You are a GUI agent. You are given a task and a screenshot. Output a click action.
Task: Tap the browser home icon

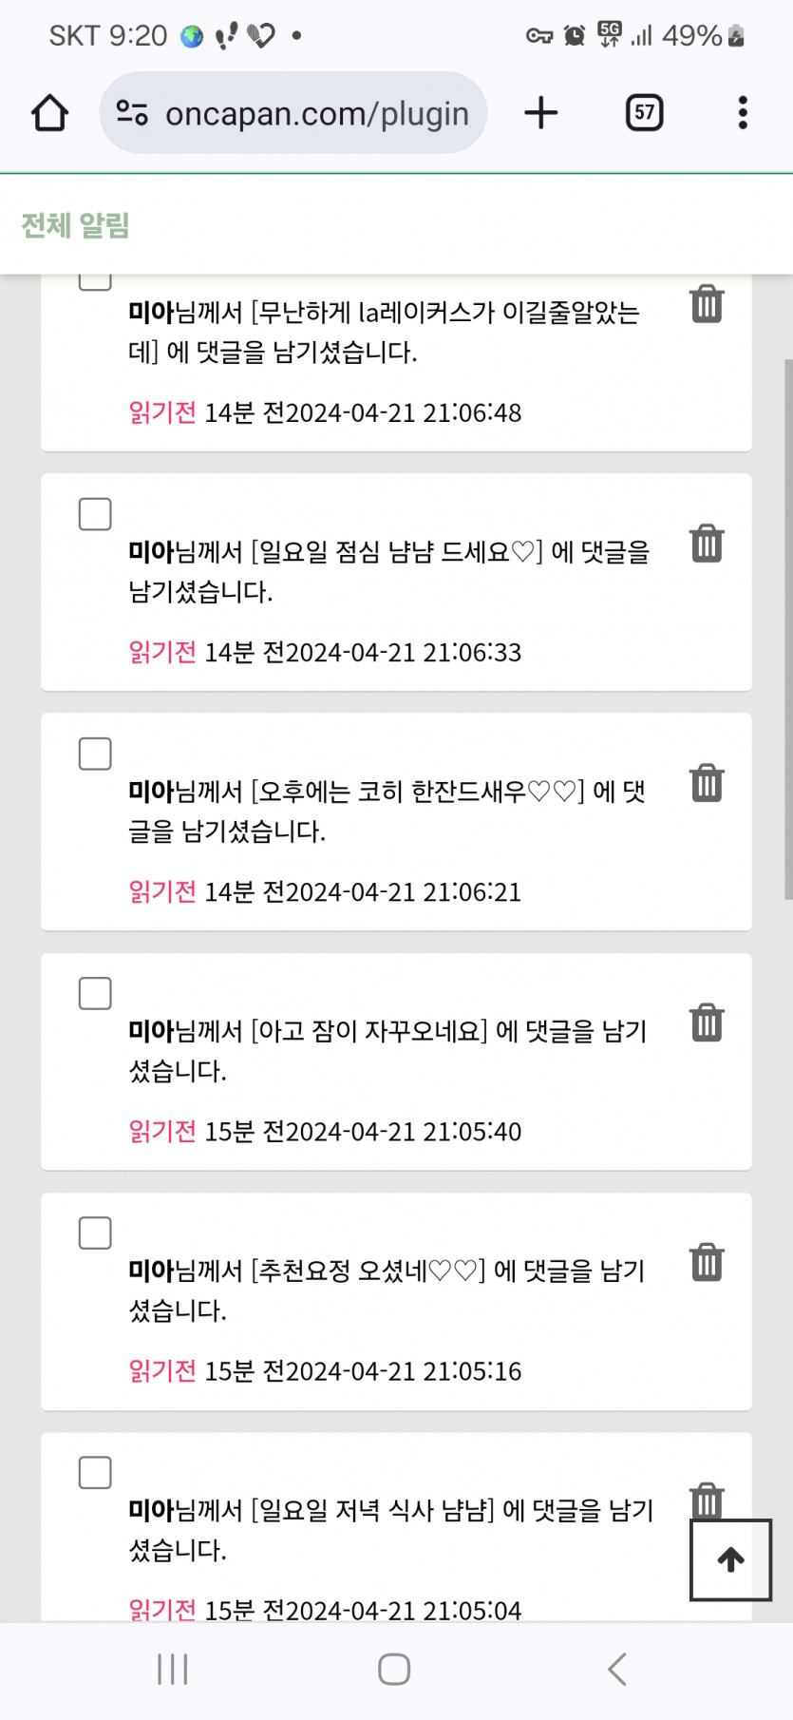pos(49,113)
